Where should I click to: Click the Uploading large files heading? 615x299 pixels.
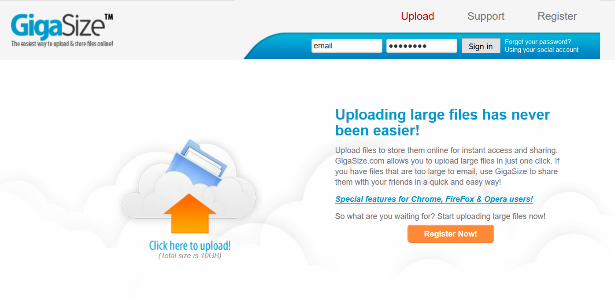click(443, 123)
